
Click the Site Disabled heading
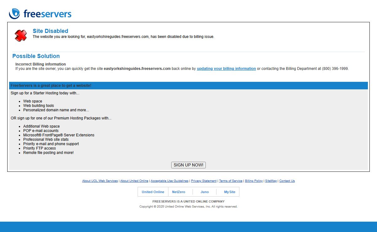[x=50, y=31]
